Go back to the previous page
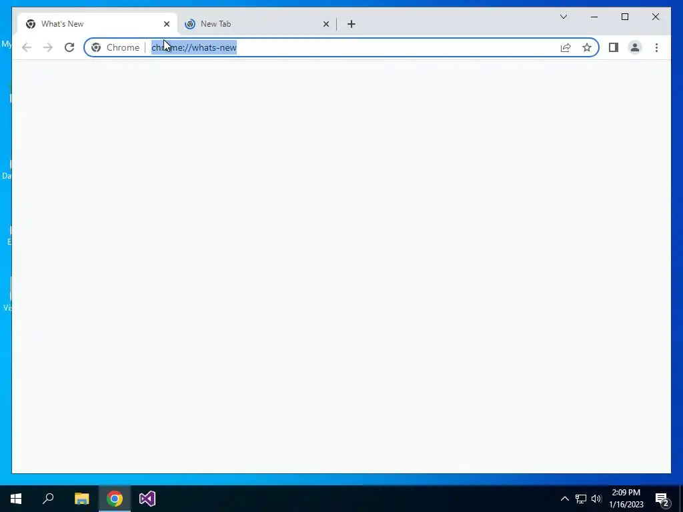 click(27, 47)
